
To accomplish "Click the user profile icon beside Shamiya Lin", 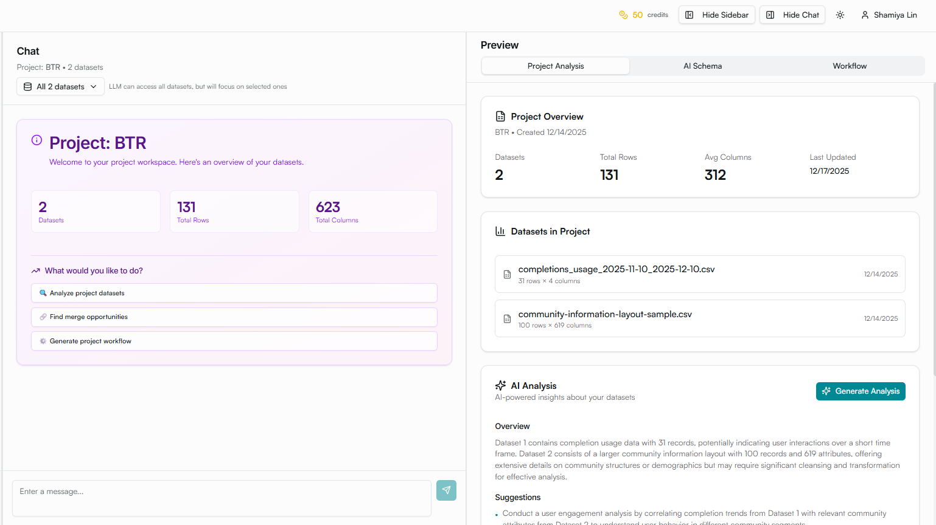I will tap(865, 14).
